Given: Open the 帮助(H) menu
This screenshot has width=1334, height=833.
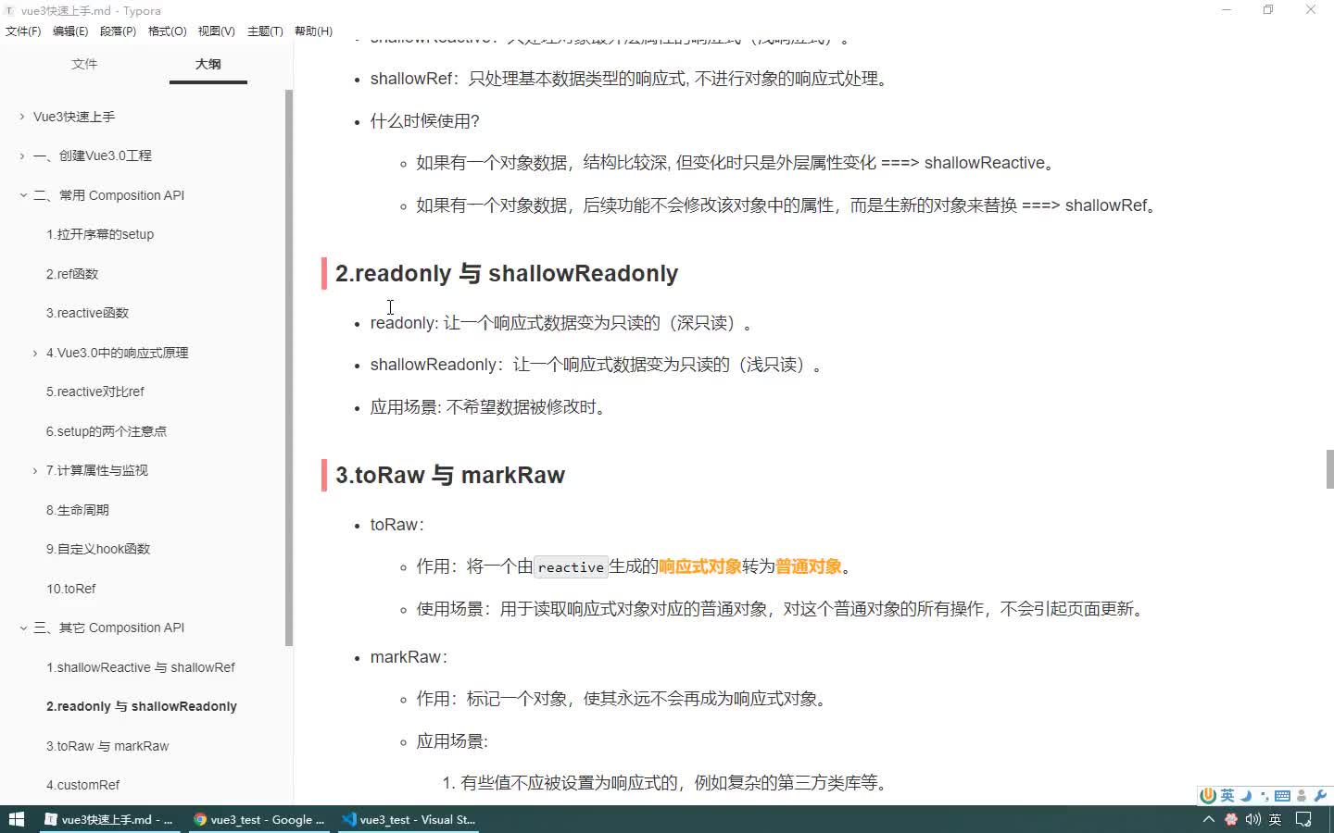Looking at the screenshot, I should click(313, 31).
